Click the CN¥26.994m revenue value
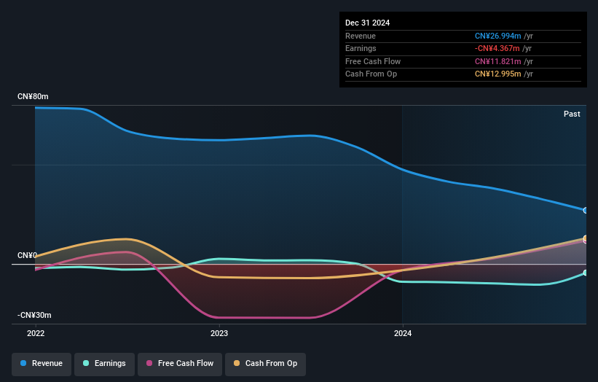Image resolution: width=598 pixels, height=382 pixels. [497, 36]
